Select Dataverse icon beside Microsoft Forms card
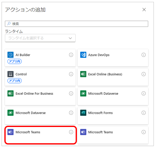Image resolution: width=156 pixels, height=147 pixels. tap(10, 113)
